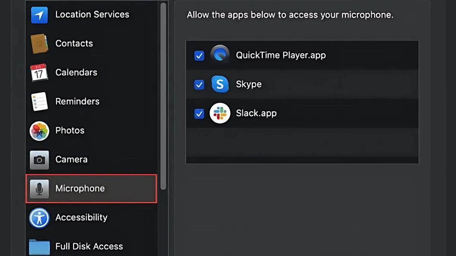Screen dimensions: 456x256
Task: Click the Reminders list icon
Action: 40,102
